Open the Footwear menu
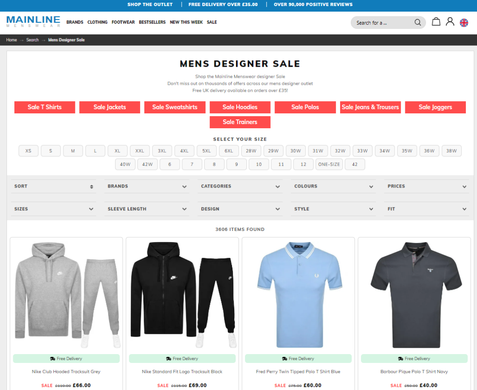The width and height of the screenshot is (477, 390). coord(123,22)
